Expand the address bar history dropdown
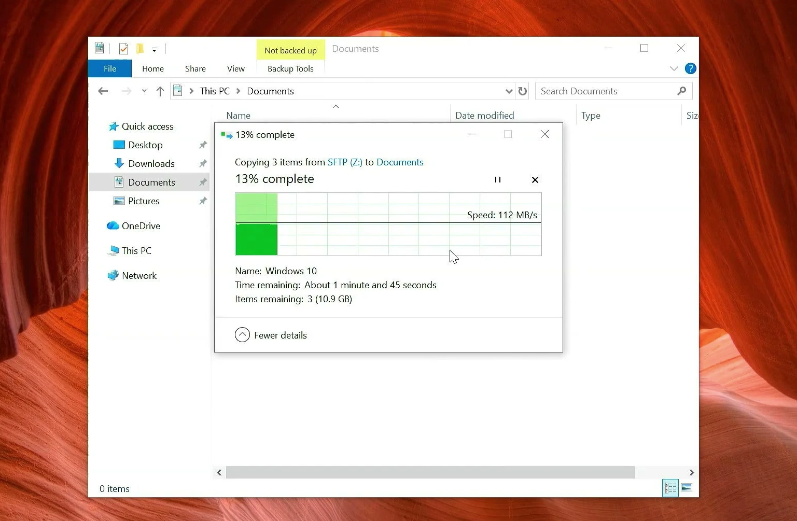Viewport: 797px width, 521px height. [509, 91]
